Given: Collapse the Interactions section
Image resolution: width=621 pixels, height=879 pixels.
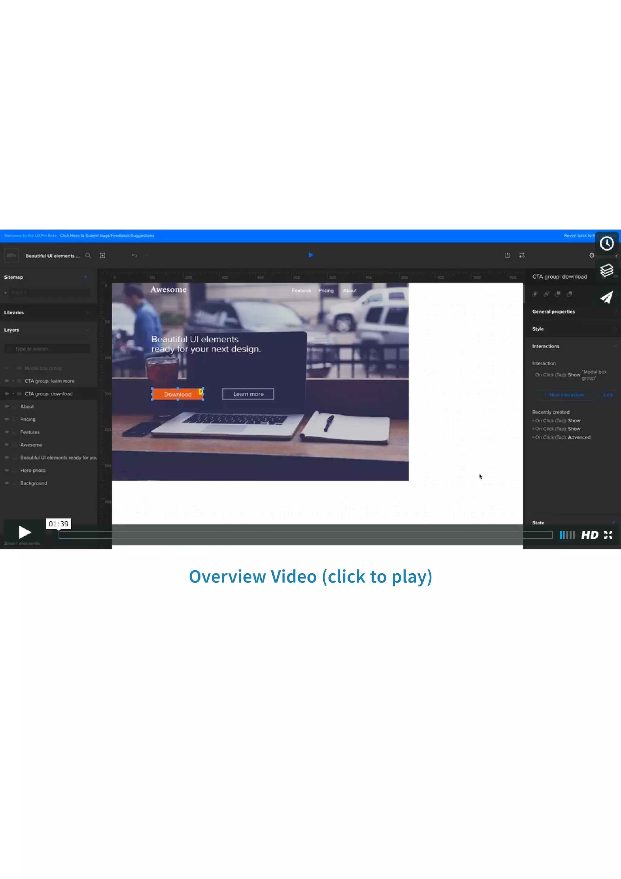Looking at the screenshot, I should pos(573,346).
